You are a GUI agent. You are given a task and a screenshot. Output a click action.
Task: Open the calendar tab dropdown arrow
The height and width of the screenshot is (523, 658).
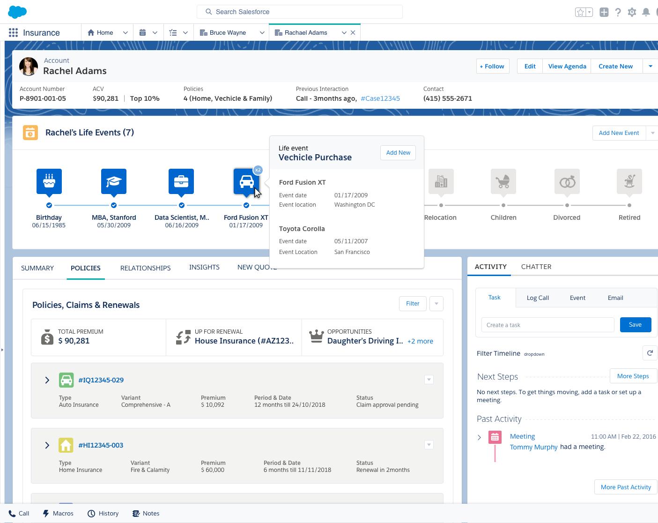155,32
